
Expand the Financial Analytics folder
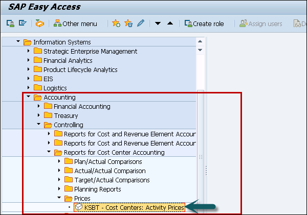(x=29, y=60)
